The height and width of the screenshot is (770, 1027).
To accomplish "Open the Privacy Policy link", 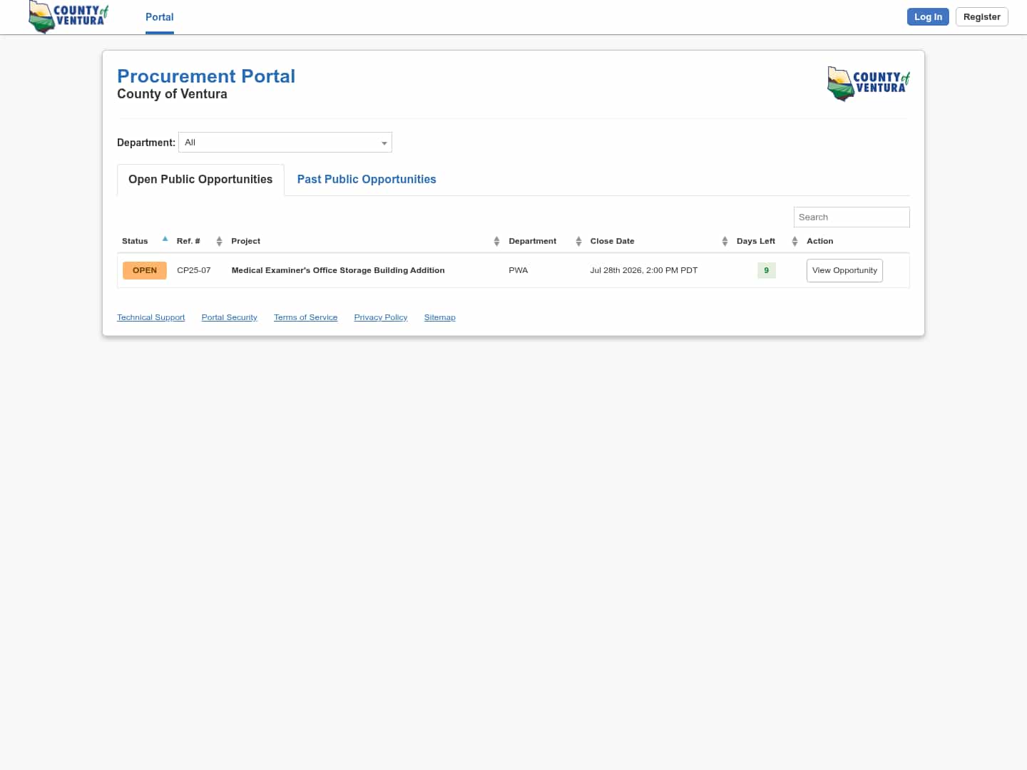I will point(381,317).
